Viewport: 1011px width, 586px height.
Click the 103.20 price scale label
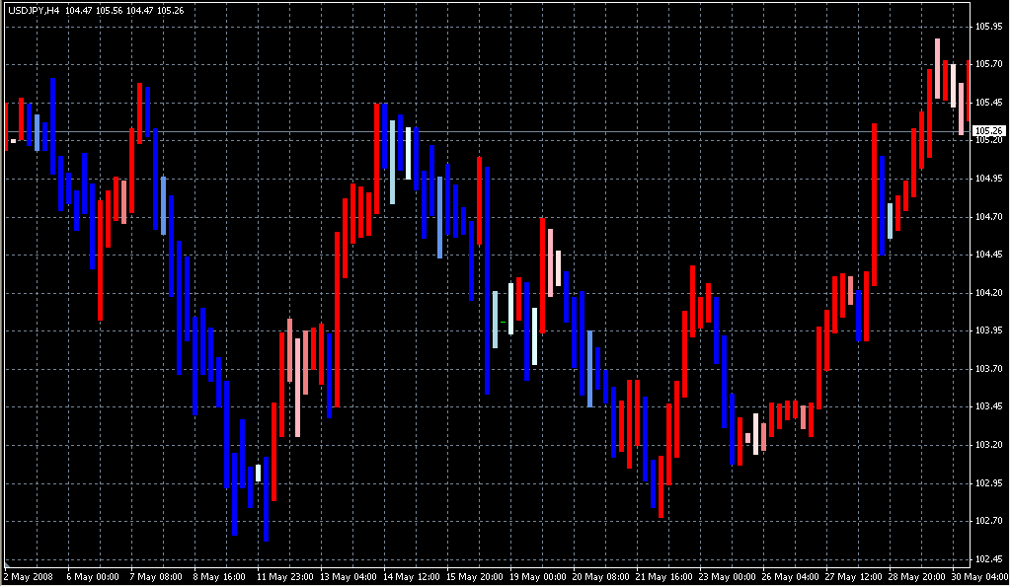tap(989, 445)
